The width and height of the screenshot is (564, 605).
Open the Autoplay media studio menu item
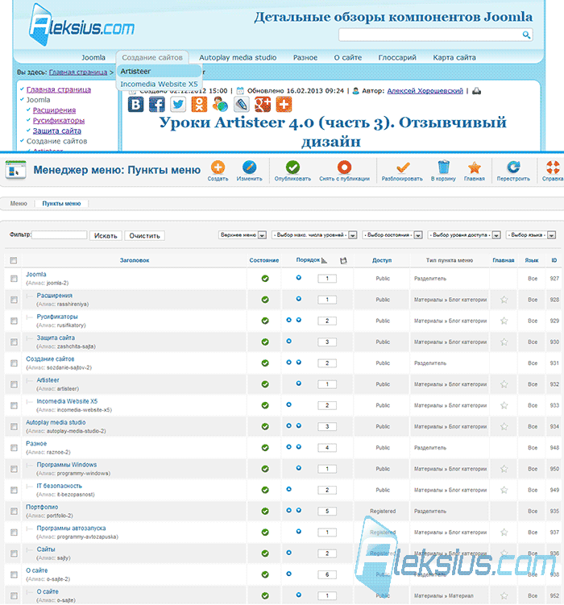tap(238, 57)
